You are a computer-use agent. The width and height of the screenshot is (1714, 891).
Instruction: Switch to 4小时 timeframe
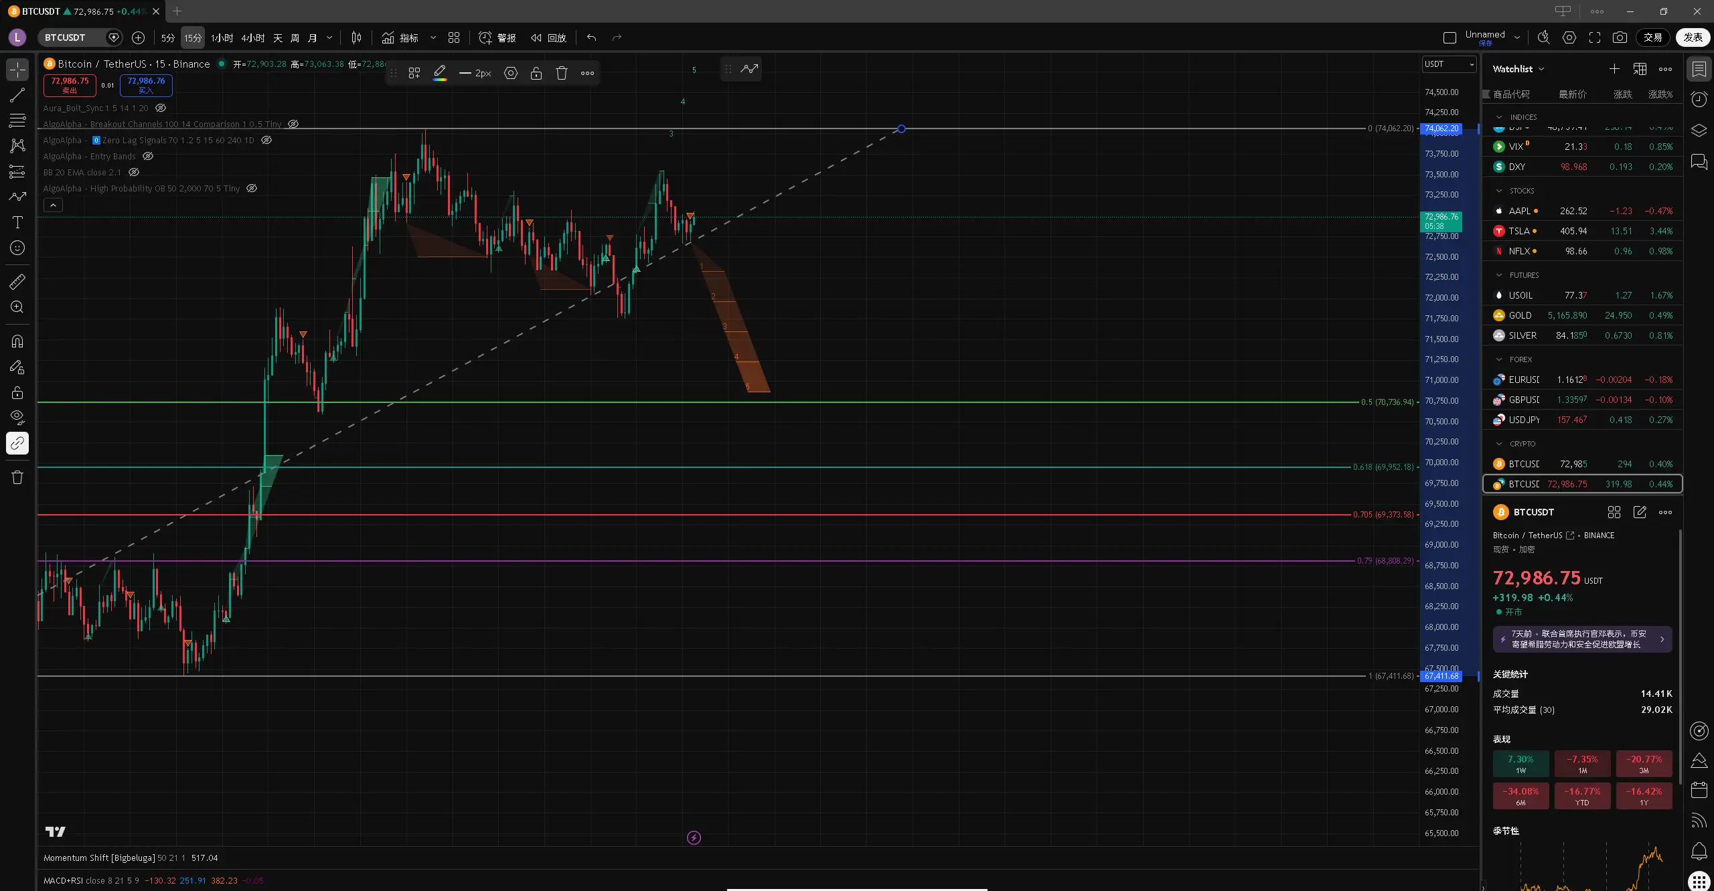coord(252,37)
